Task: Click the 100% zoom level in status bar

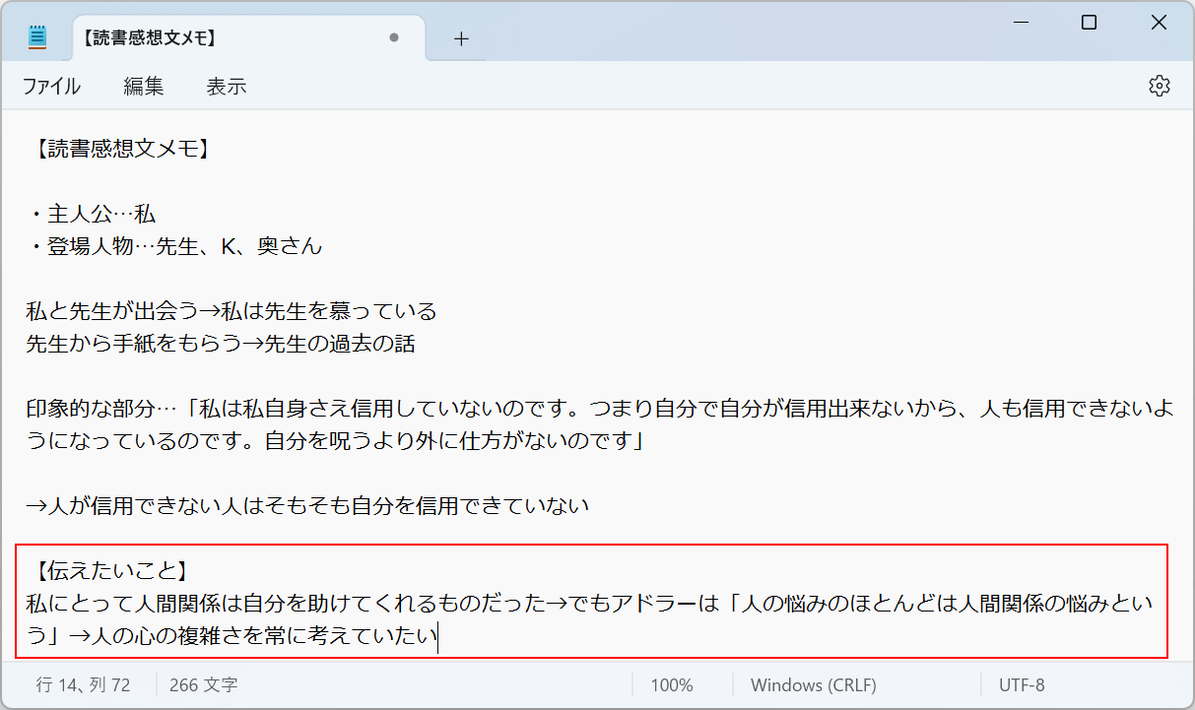Action: (672, 685)
